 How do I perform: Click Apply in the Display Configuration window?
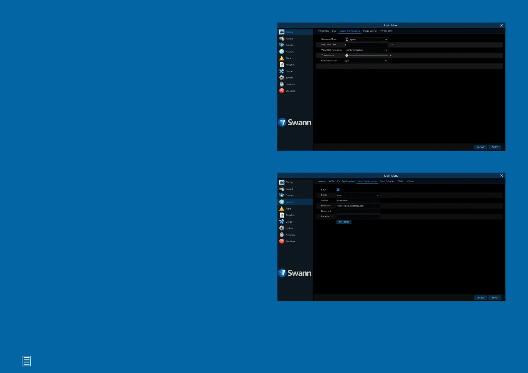click(494, 147)
